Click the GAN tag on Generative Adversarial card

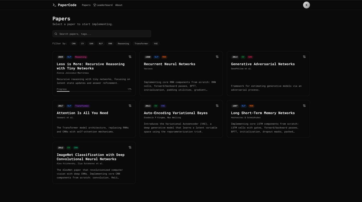(250, 57)
